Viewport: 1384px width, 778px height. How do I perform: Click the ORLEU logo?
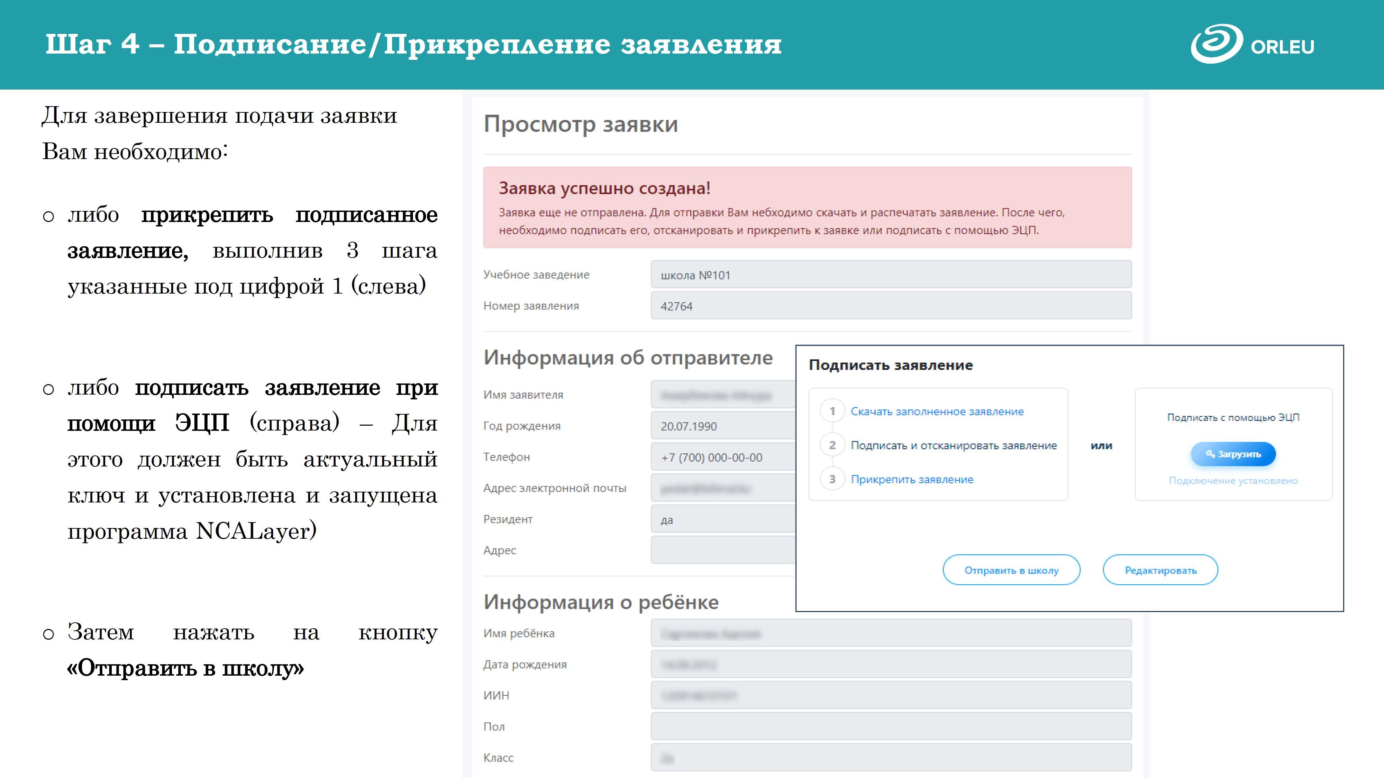pos(1253,45)
